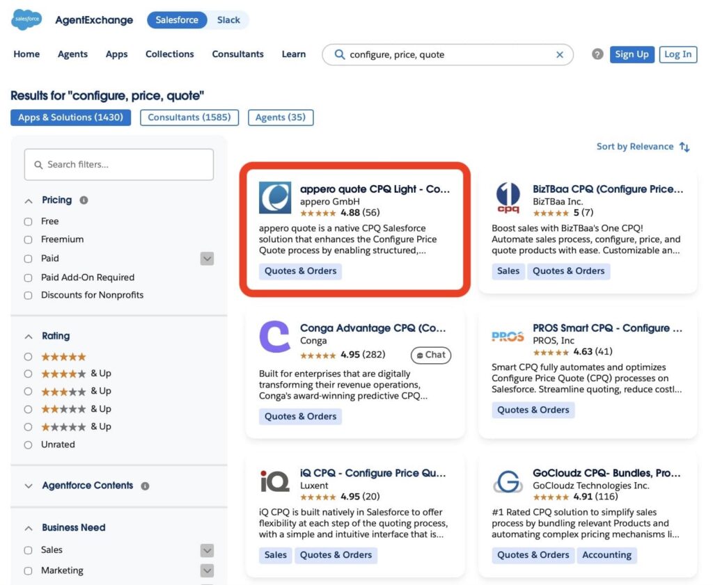Screen dimensions: 713x585
Task: Click the search magnifier icon in main search bar
Action: pyautogui.click(x=339, y=54)
